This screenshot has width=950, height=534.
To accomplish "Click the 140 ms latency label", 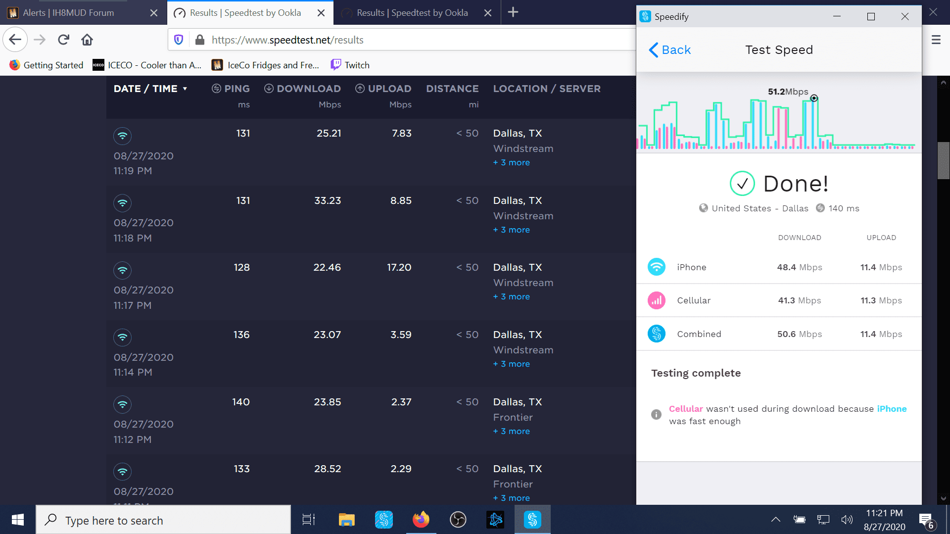I will 844,208.
